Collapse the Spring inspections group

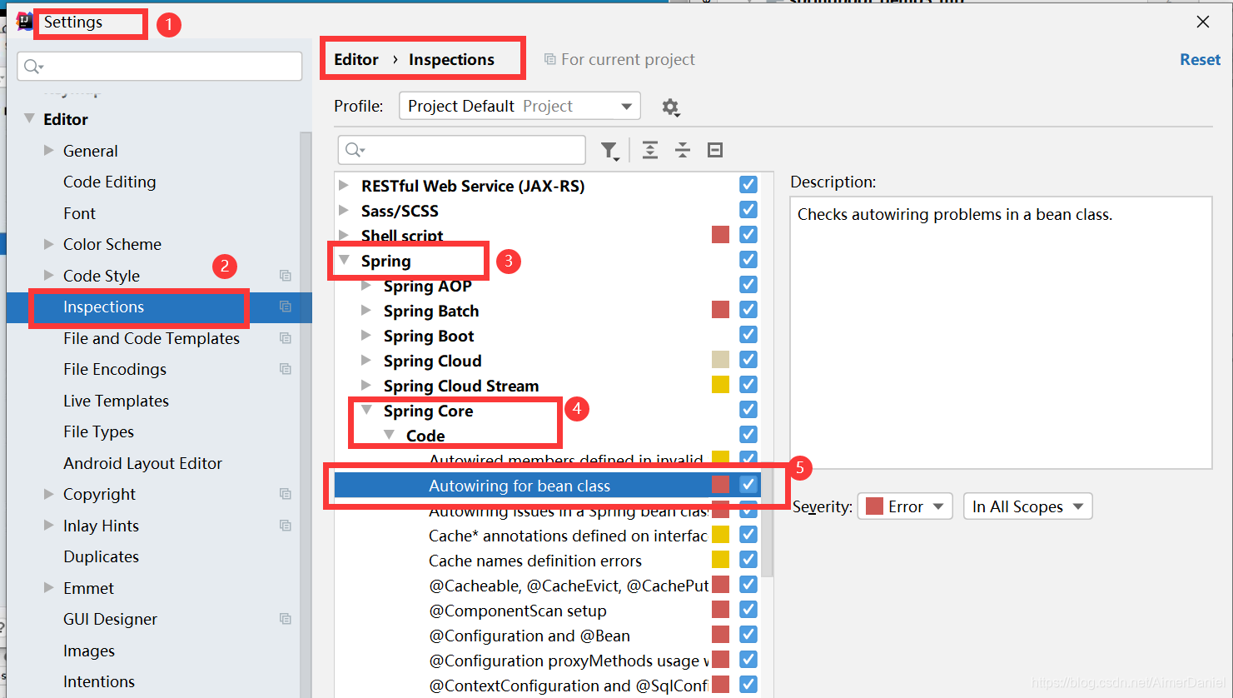(x=344, y=260)
